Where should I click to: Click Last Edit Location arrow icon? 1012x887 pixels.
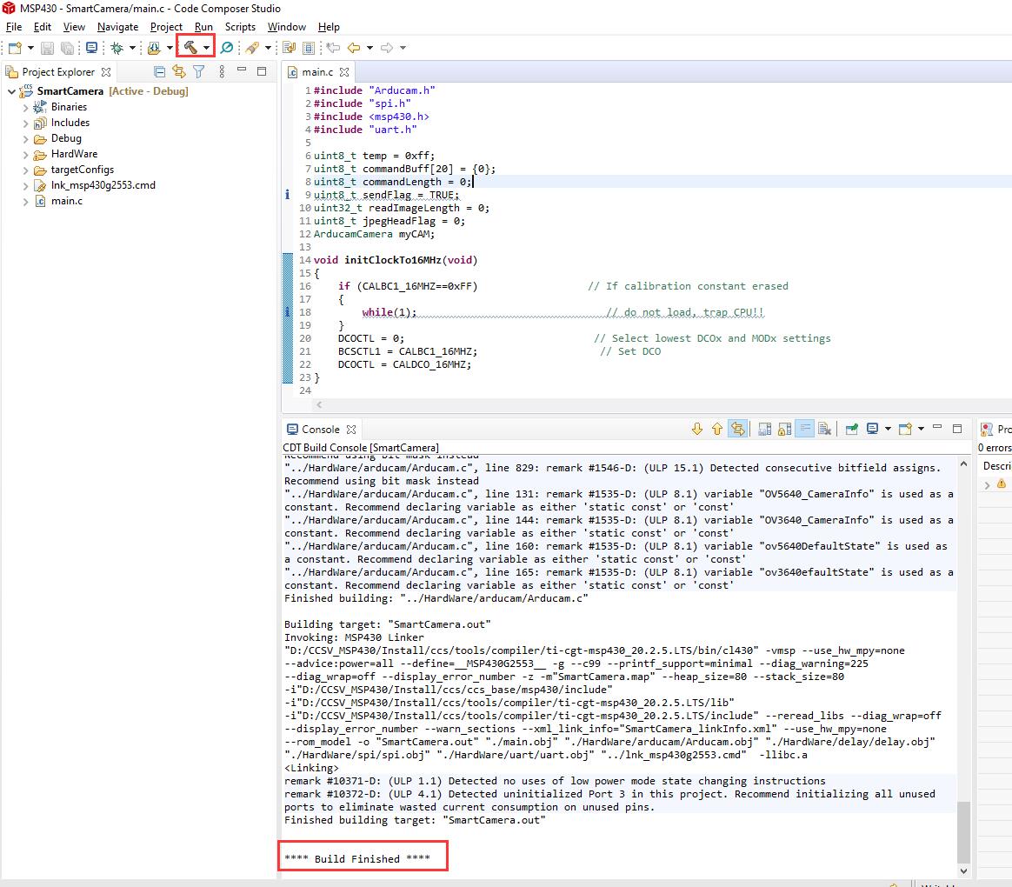pos(333,48)
